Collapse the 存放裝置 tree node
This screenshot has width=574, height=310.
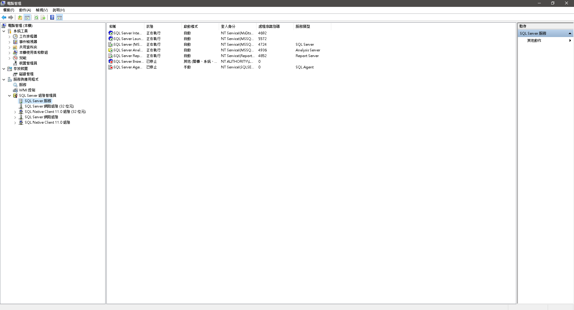point(4,69)
